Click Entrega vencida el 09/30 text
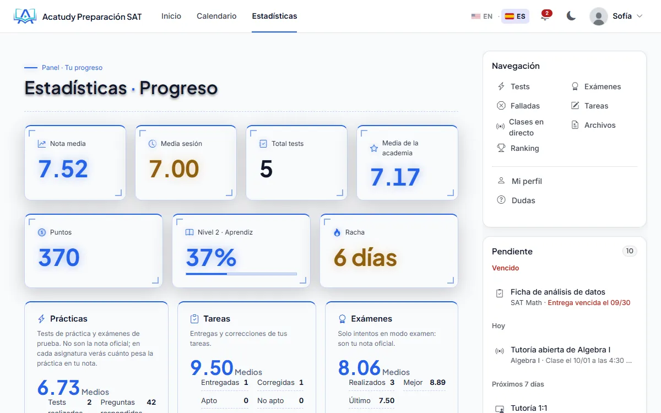The width and height of the screenshot is (661, 413). 589,303
